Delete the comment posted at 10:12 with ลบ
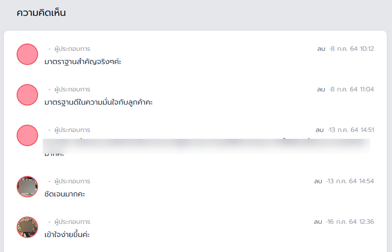Image resolution: width=392 pixels, height=252 pixels. click(321, 49)
